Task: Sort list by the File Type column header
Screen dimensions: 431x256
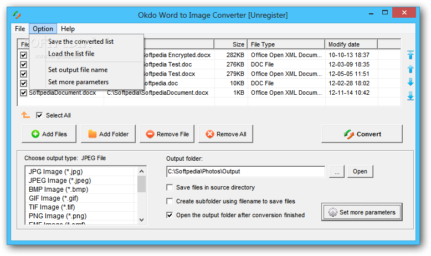Action: coord(286,44)
